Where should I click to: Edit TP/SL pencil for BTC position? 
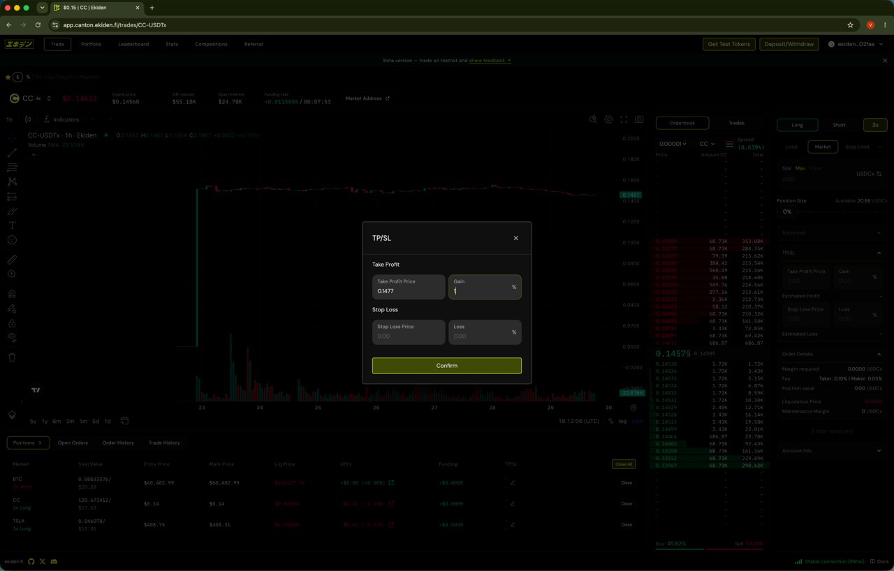coord(513,482)
